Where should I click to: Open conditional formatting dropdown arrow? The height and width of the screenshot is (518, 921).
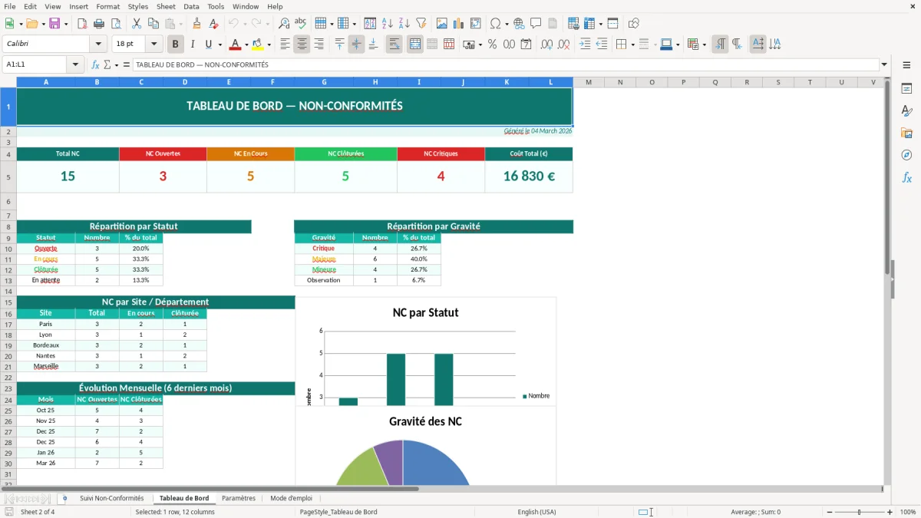click(704, 45)
